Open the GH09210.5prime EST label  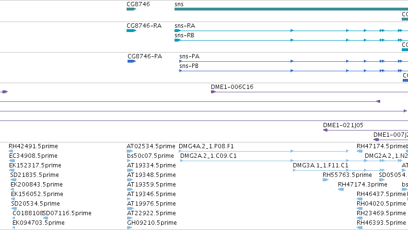tap(152, 223)
